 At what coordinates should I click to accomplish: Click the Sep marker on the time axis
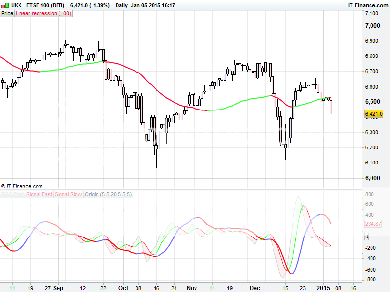point(59,288)
